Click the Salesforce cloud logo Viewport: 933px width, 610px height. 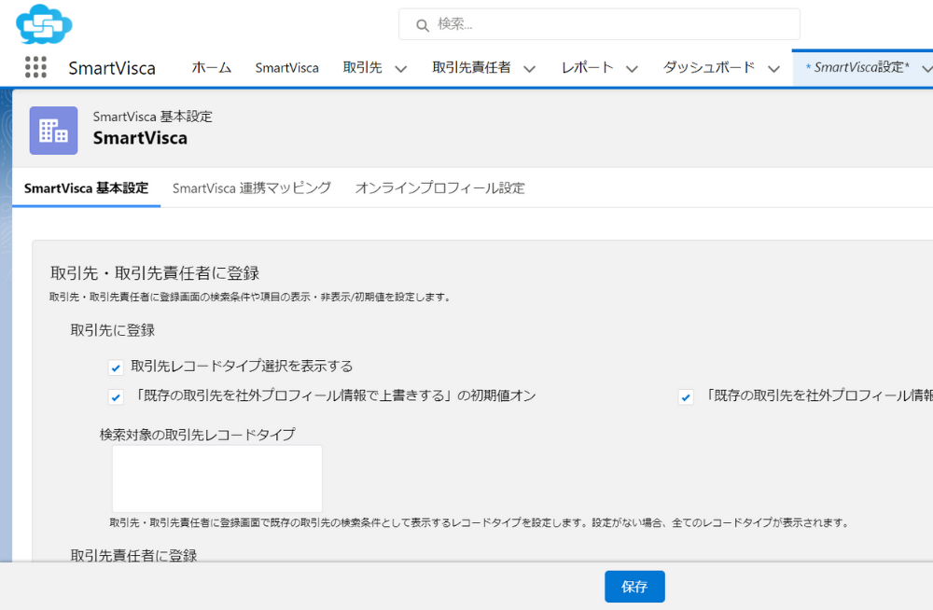coord(44,24)
